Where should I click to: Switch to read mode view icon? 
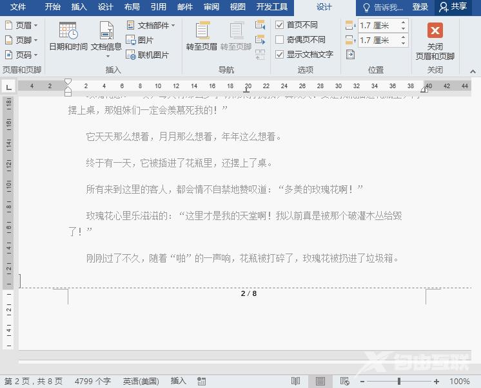pos(296,382)
